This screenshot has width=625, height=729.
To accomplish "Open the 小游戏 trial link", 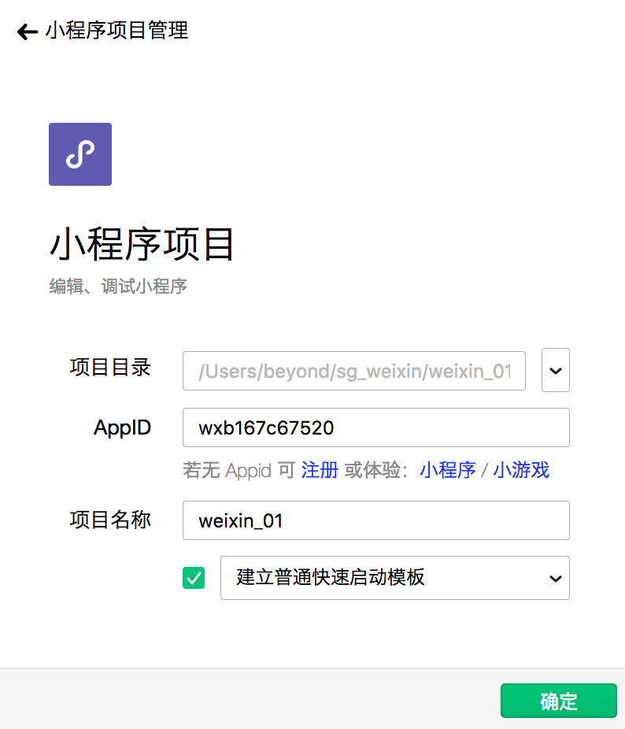I will pos(521,470).
